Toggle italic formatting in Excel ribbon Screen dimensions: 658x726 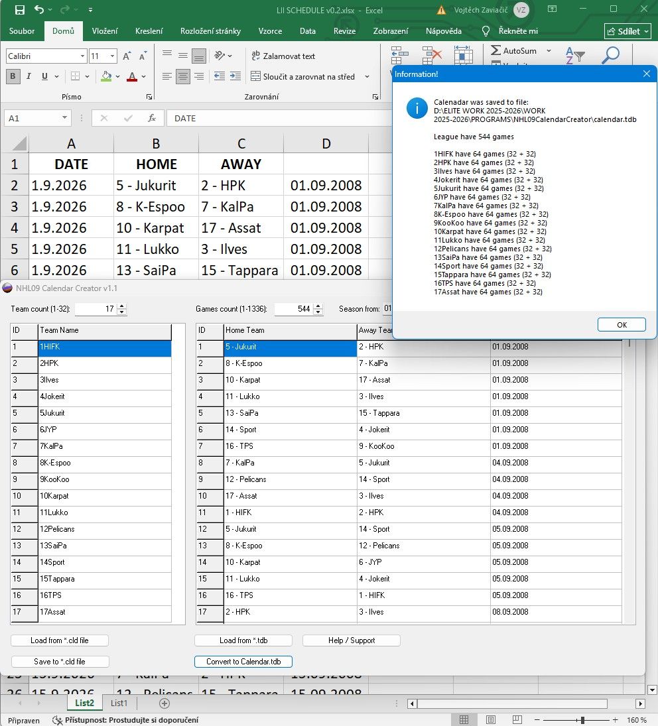pyautogui.click(x=29, y=76)
